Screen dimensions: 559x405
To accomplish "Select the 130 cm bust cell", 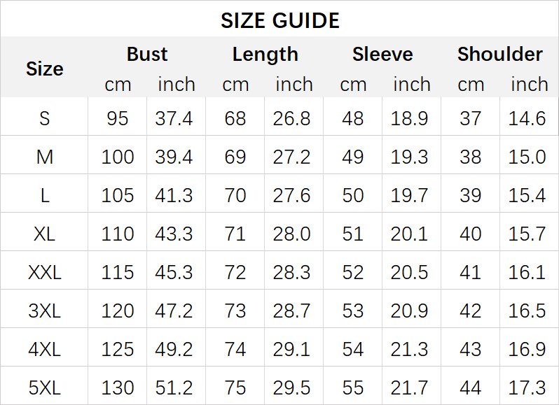I will click(x=118, y=387).
